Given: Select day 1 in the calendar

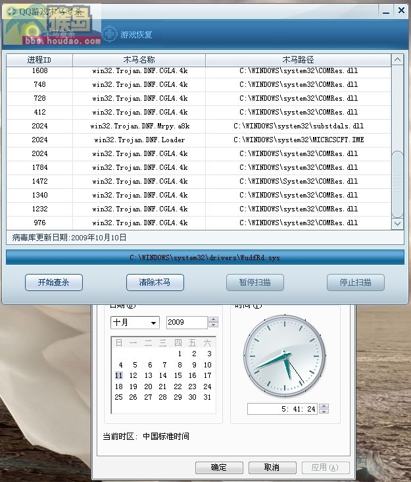Looking at the screenshot, I should coord(180,354).
